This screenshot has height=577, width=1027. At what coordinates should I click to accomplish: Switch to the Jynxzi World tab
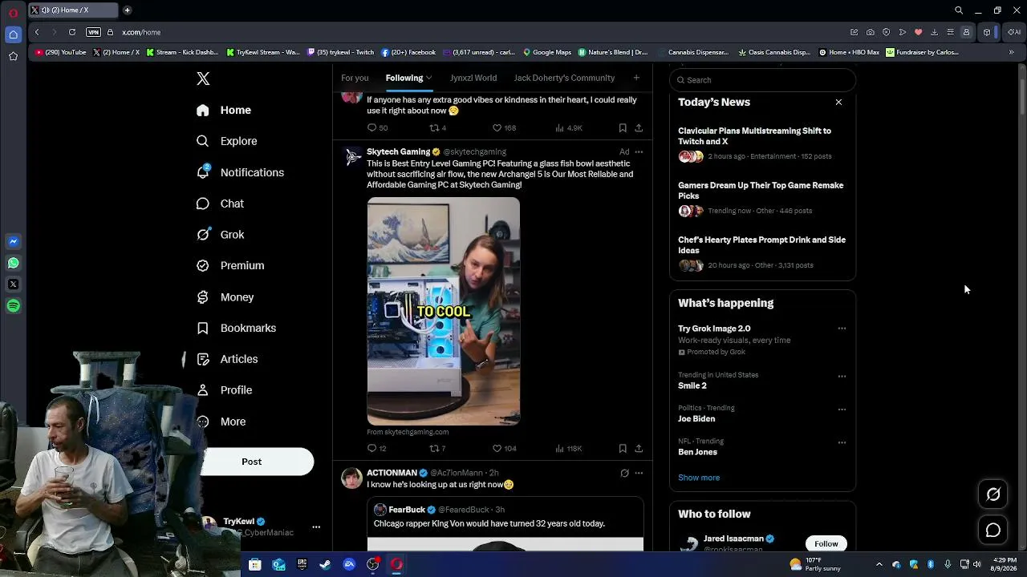(473, 78)
